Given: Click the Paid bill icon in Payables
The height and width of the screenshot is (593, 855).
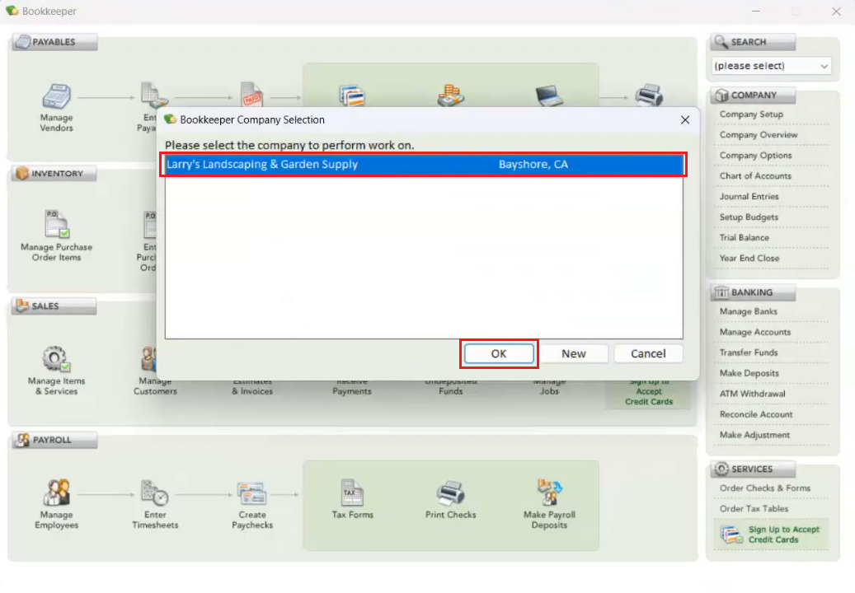Looking at the screenshot, I should click(252, 94).
